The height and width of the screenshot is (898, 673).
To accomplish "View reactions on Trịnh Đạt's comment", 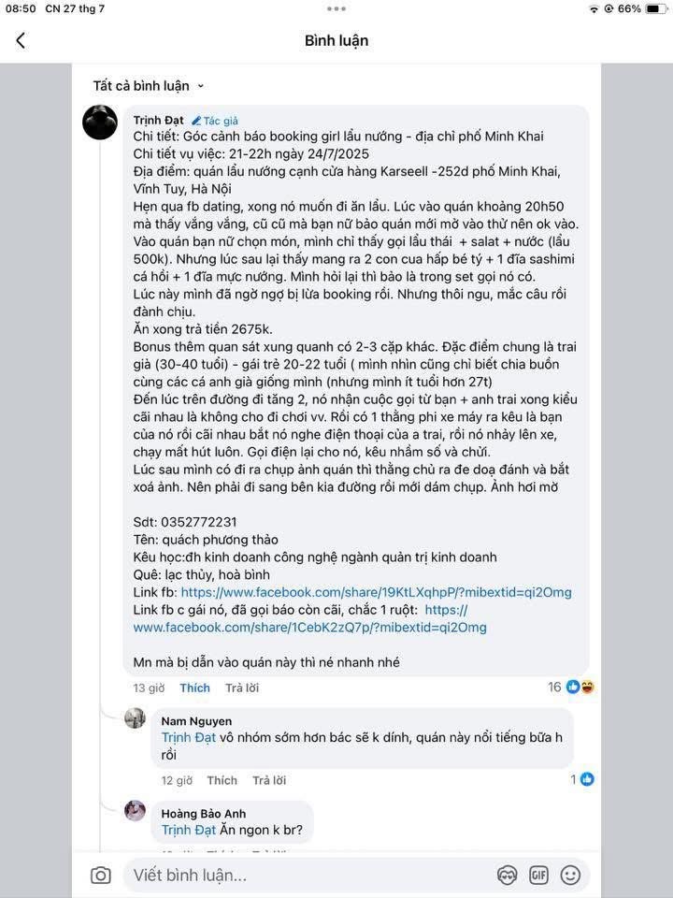I will click(x=571, y=687).
